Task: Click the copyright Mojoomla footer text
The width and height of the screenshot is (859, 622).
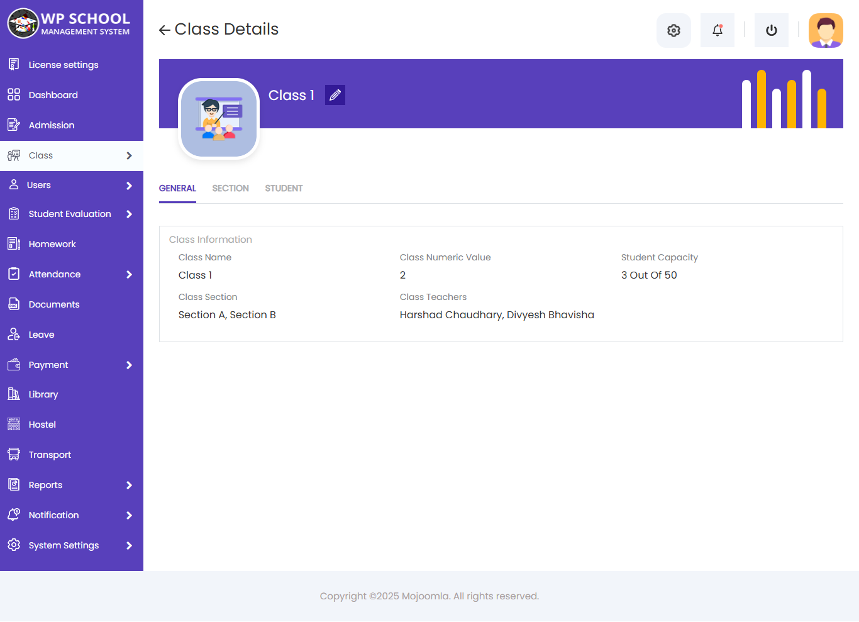Action: [429, 596]
